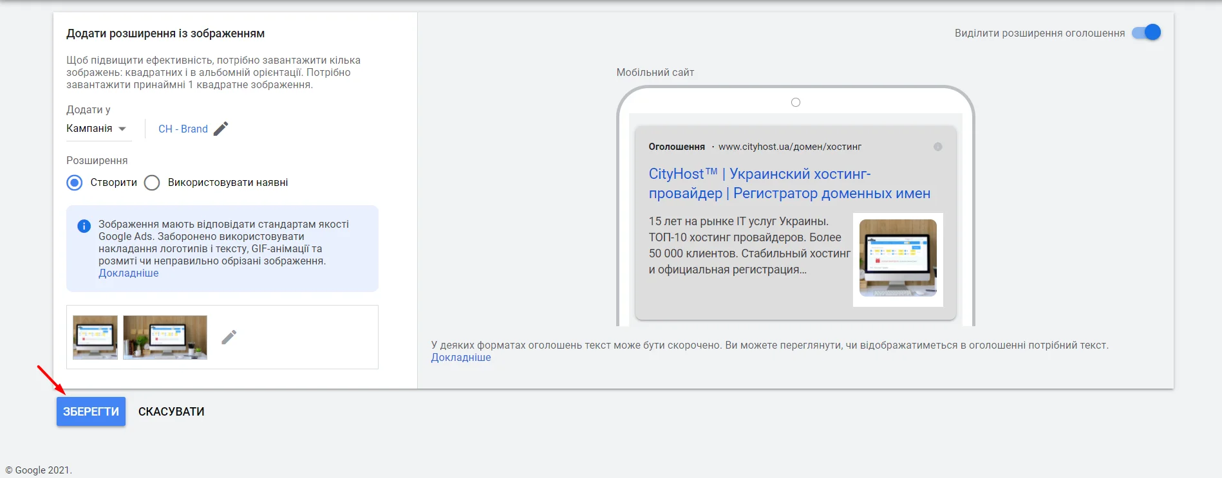
Task: Click the 'Оголошення' label in the preview
Action: (x=677, y=147)
